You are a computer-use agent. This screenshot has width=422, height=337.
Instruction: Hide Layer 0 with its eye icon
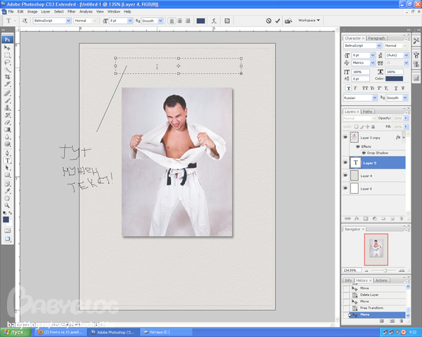point(345,188)
